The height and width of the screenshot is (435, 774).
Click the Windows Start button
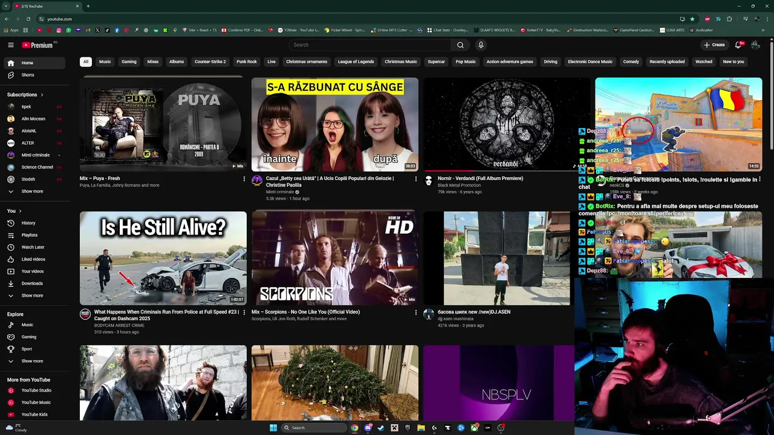pyautogui.click(x=273, y=428)
